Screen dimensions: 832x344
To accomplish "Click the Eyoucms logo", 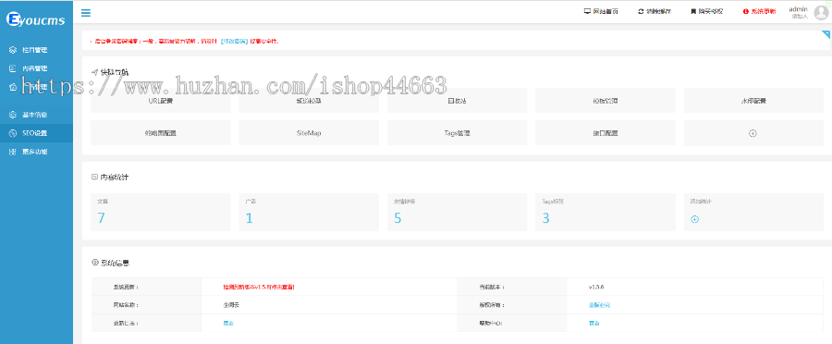I will click(x=35, y=19).
